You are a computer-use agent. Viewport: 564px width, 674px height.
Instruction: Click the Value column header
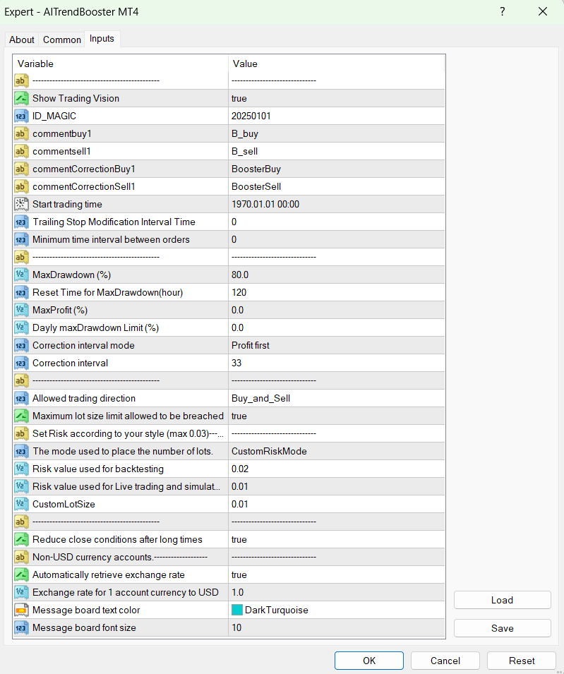click(x=337, y=64)
